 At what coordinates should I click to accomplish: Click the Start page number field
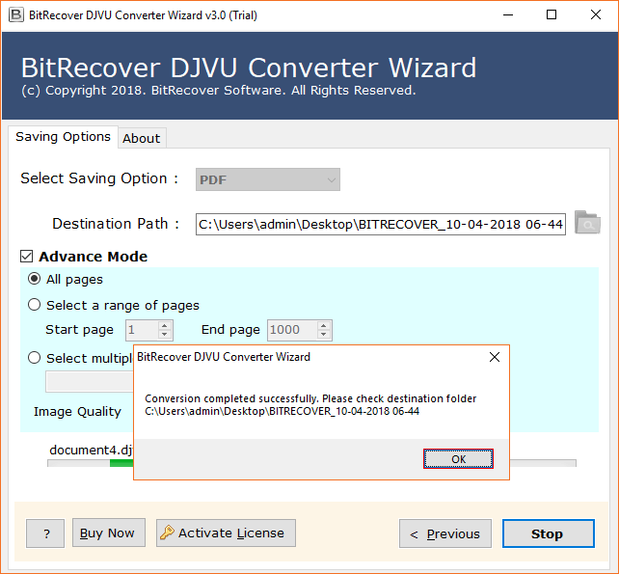pyautogui.click(x=142, y=330)
